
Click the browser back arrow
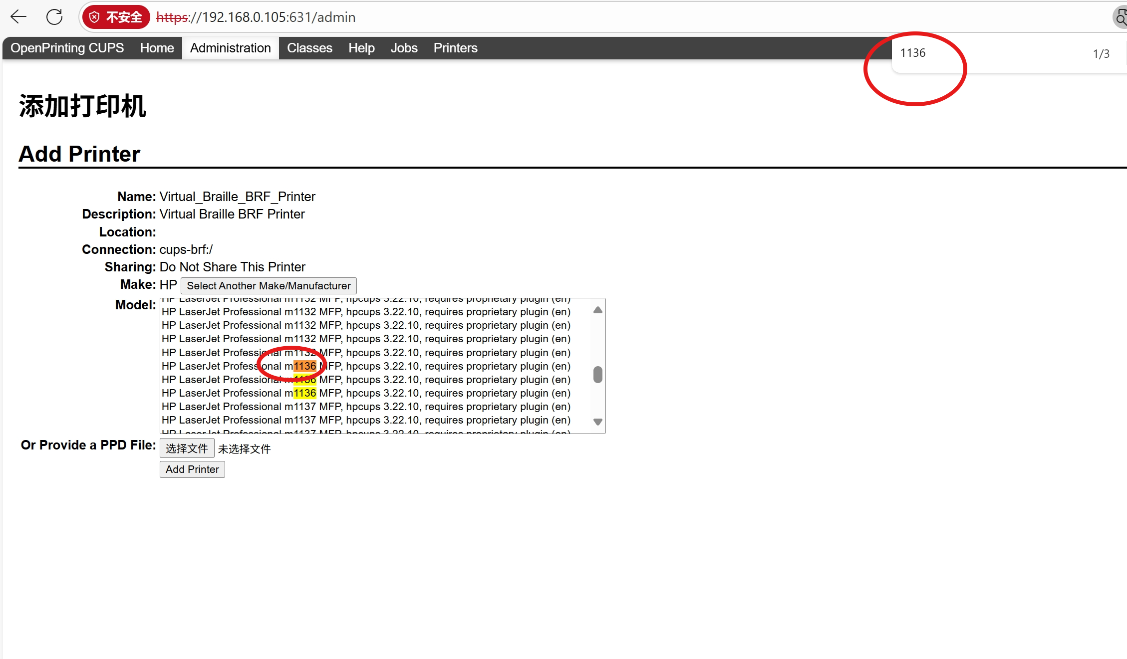click(x=18, y=17)
